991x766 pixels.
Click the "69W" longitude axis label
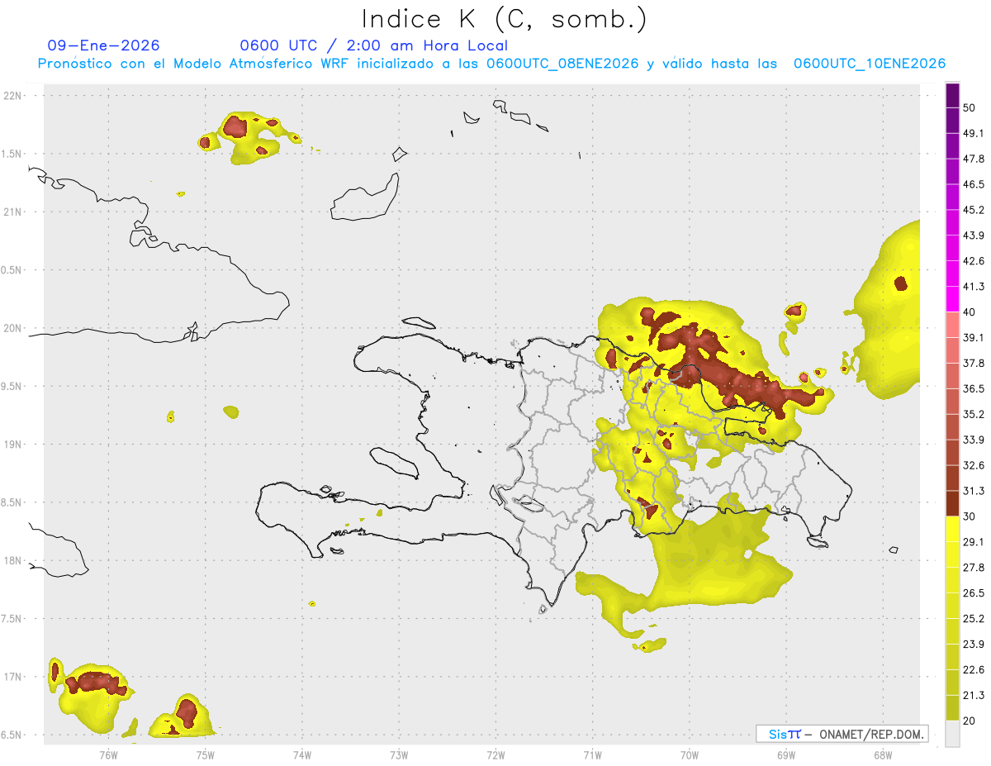click(x=786, y=755)
